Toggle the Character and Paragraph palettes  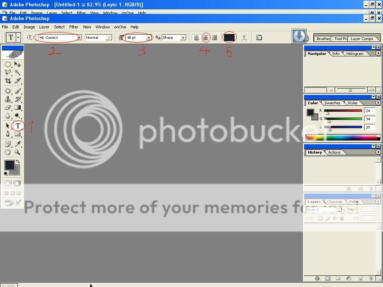click(259, 38)
